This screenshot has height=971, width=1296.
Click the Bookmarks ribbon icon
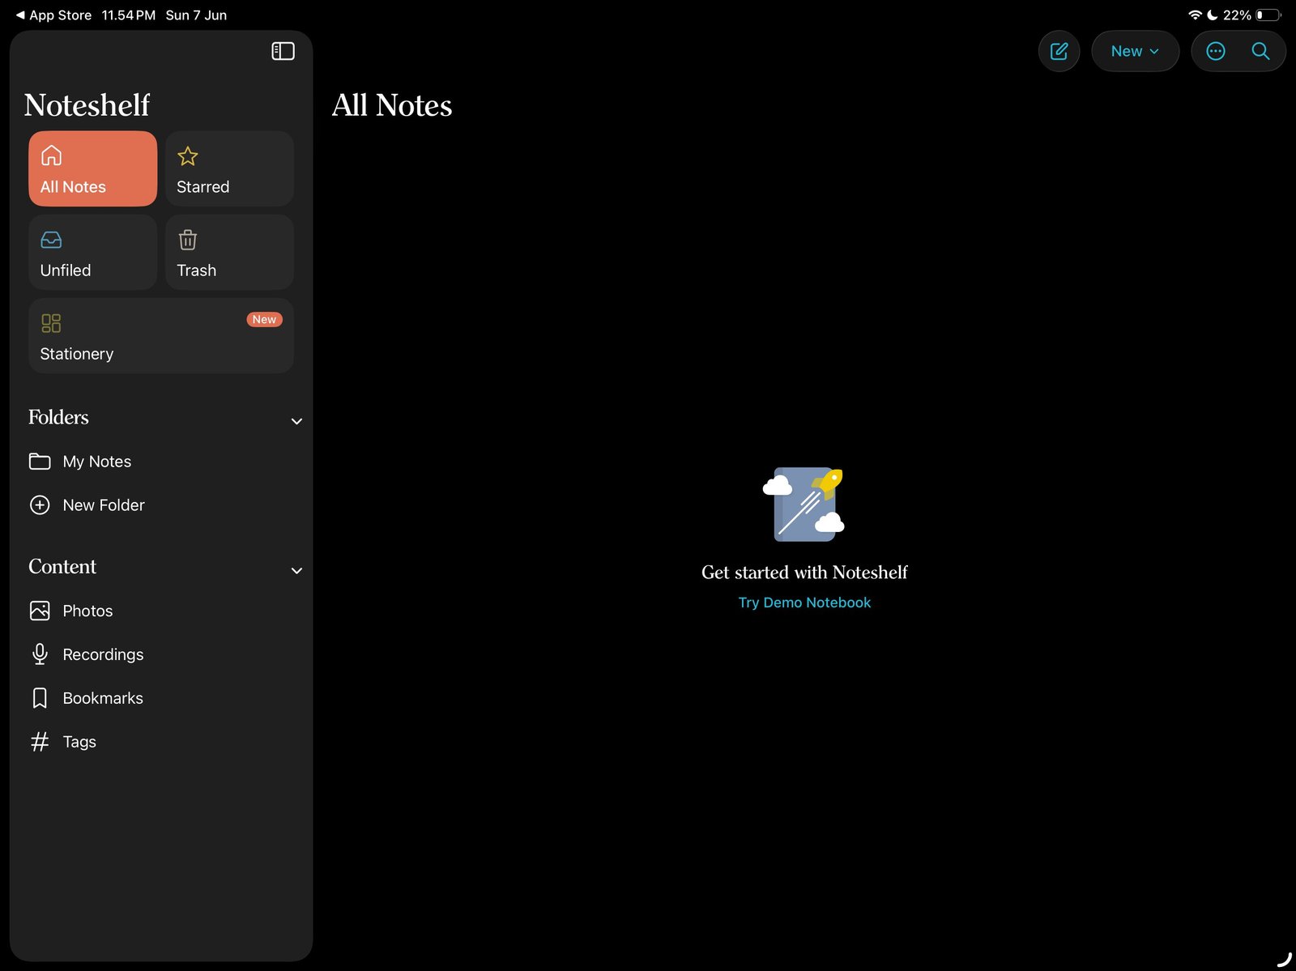click(40, 698)
